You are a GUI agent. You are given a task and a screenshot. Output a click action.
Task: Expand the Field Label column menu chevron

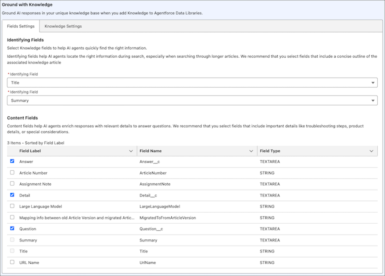tap(131, 151)
